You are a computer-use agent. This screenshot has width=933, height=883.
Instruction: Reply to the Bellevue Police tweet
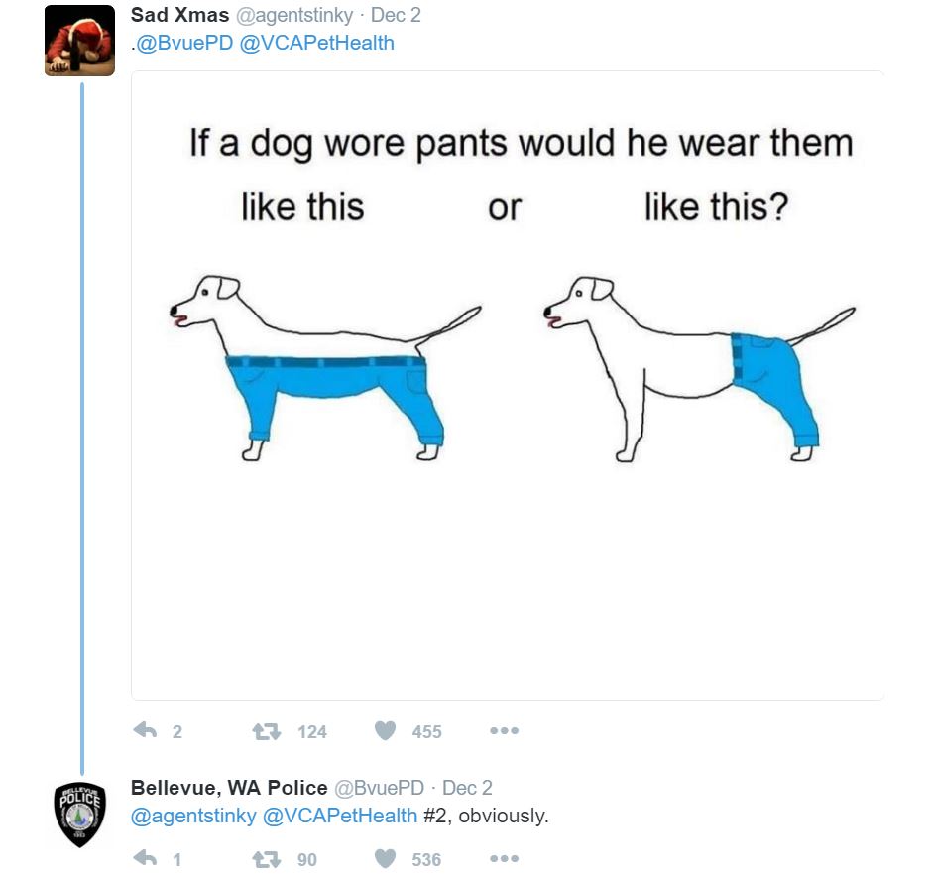tap(145, 858)
